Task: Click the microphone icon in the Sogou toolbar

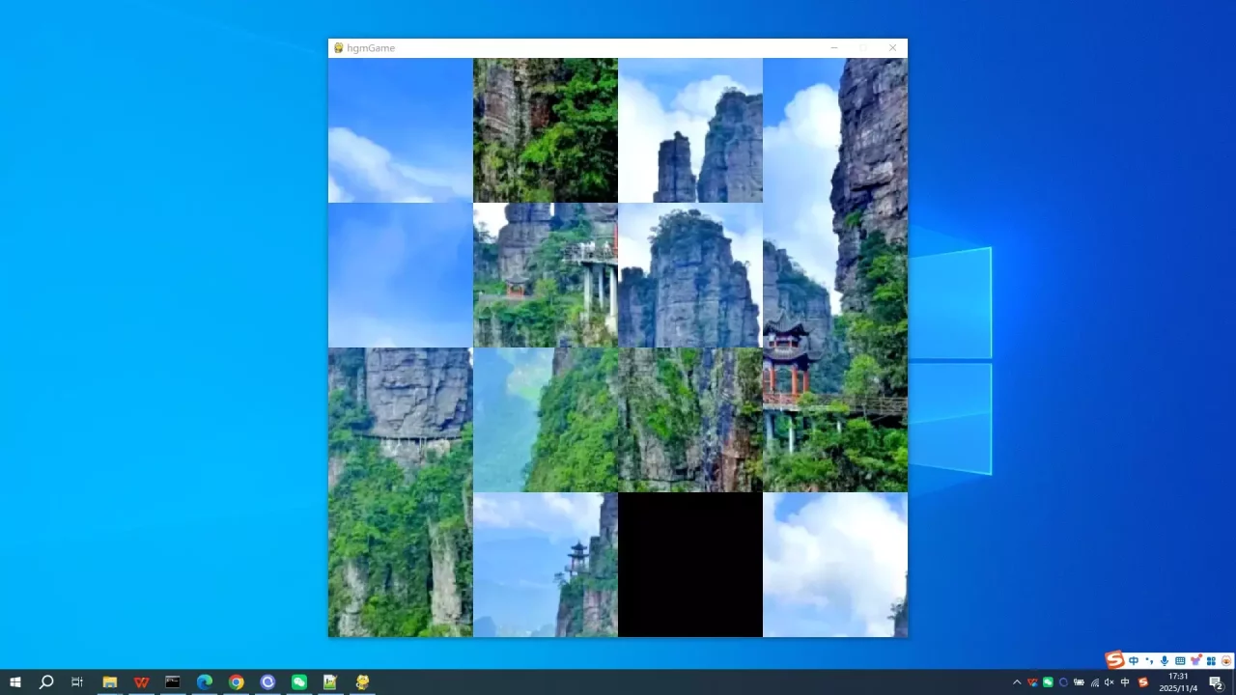Action: [1165, 660]
